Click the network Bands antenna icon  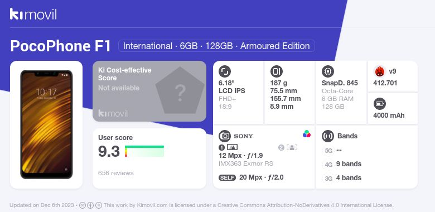click(x=328, y=136)
